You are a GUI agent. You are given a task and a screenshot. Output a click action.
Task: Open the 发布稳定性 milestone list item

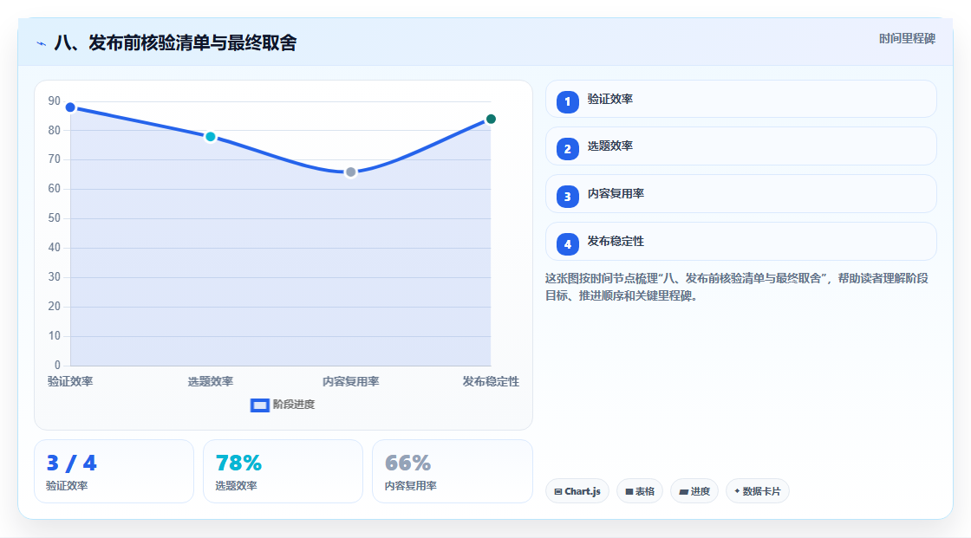tap(740, 242)
